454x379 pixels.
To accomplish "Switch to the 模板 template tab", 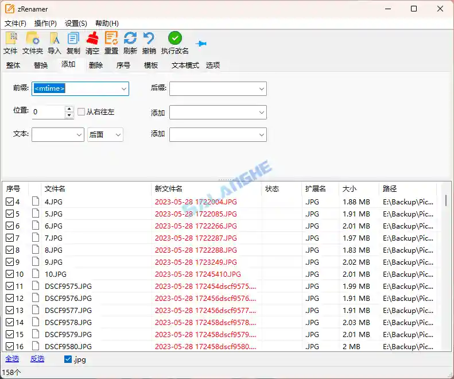I will pyautogui.click(x=151, y=65).
